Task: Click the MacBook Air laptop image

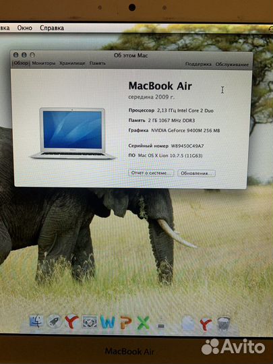Action: (73, 133)
